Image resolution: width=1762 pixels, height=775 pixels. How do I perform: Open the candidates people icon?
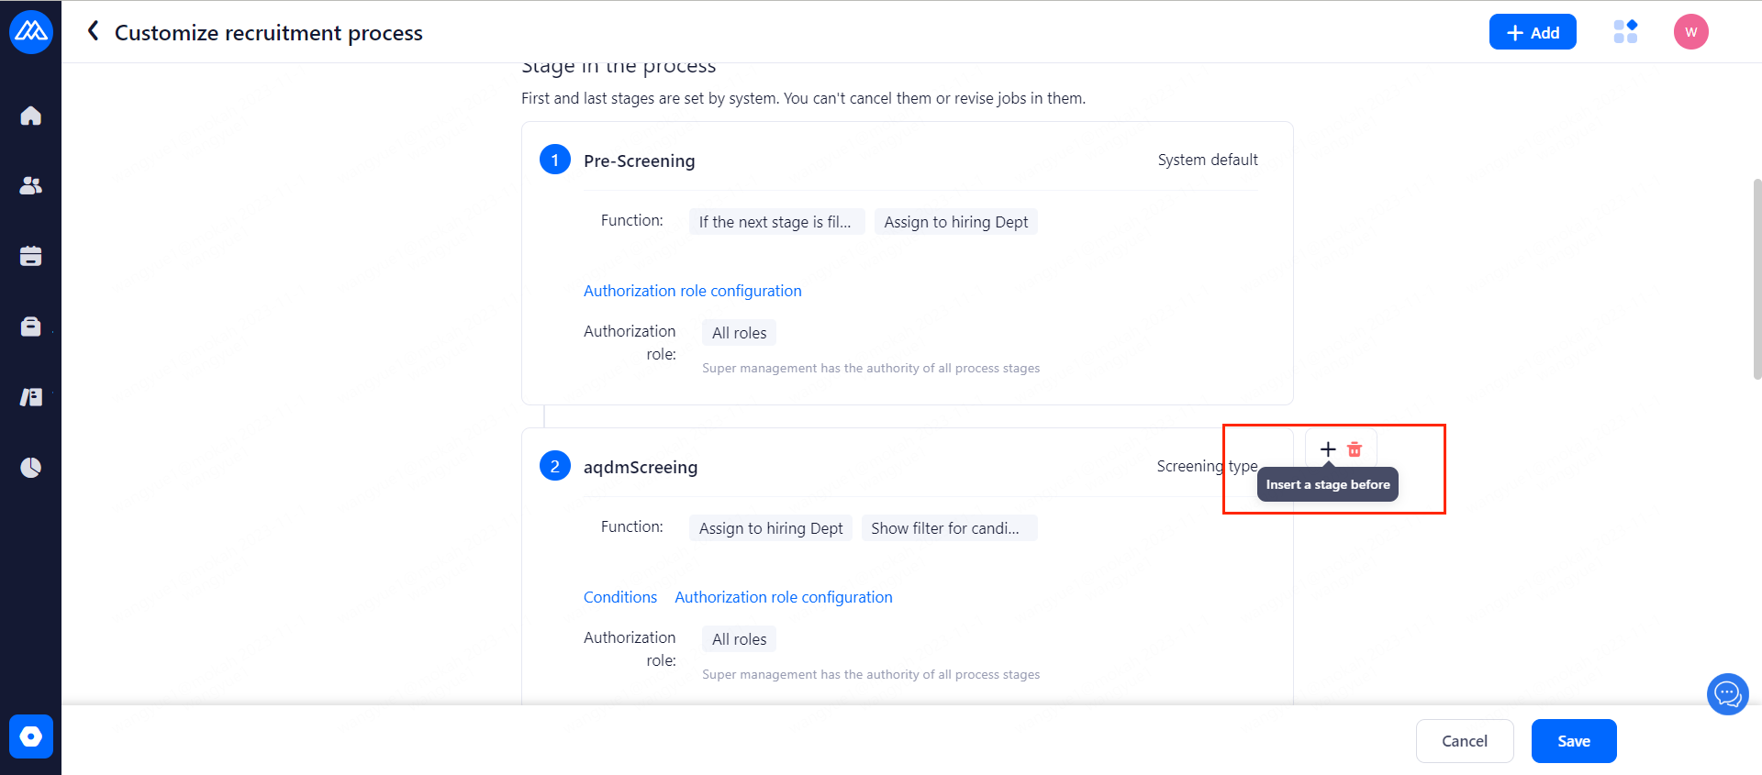pyautogui.click(x=30, y=185)
